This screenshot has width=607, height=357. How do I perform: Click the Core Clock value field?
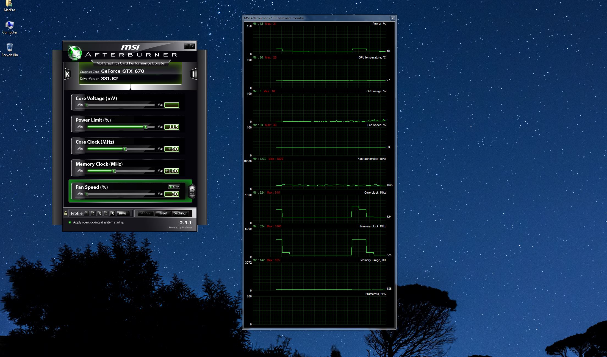tap(172, 149)
